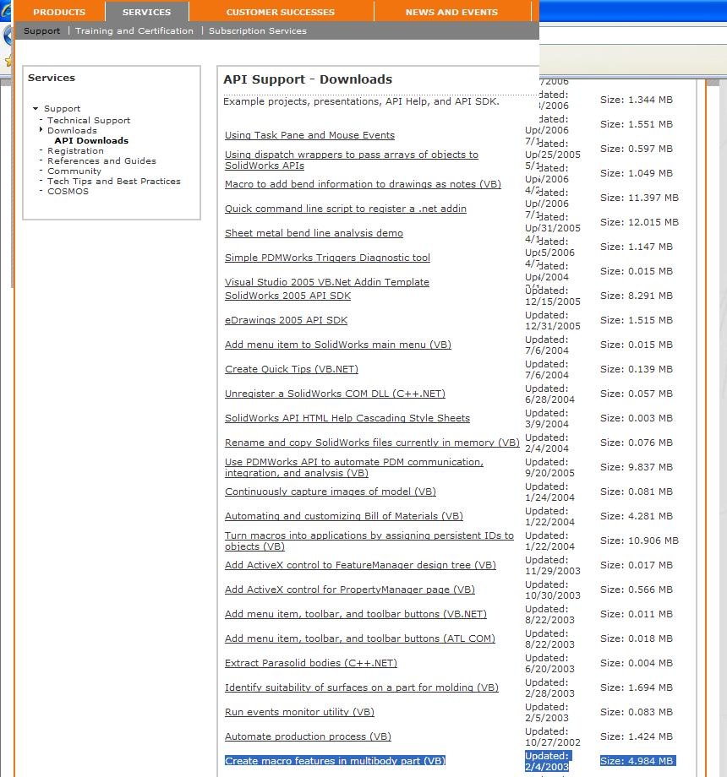727x777 pixels.
Task: Open Simple PDMWorks Triggers Diagnostic tool
Action: 327,258
